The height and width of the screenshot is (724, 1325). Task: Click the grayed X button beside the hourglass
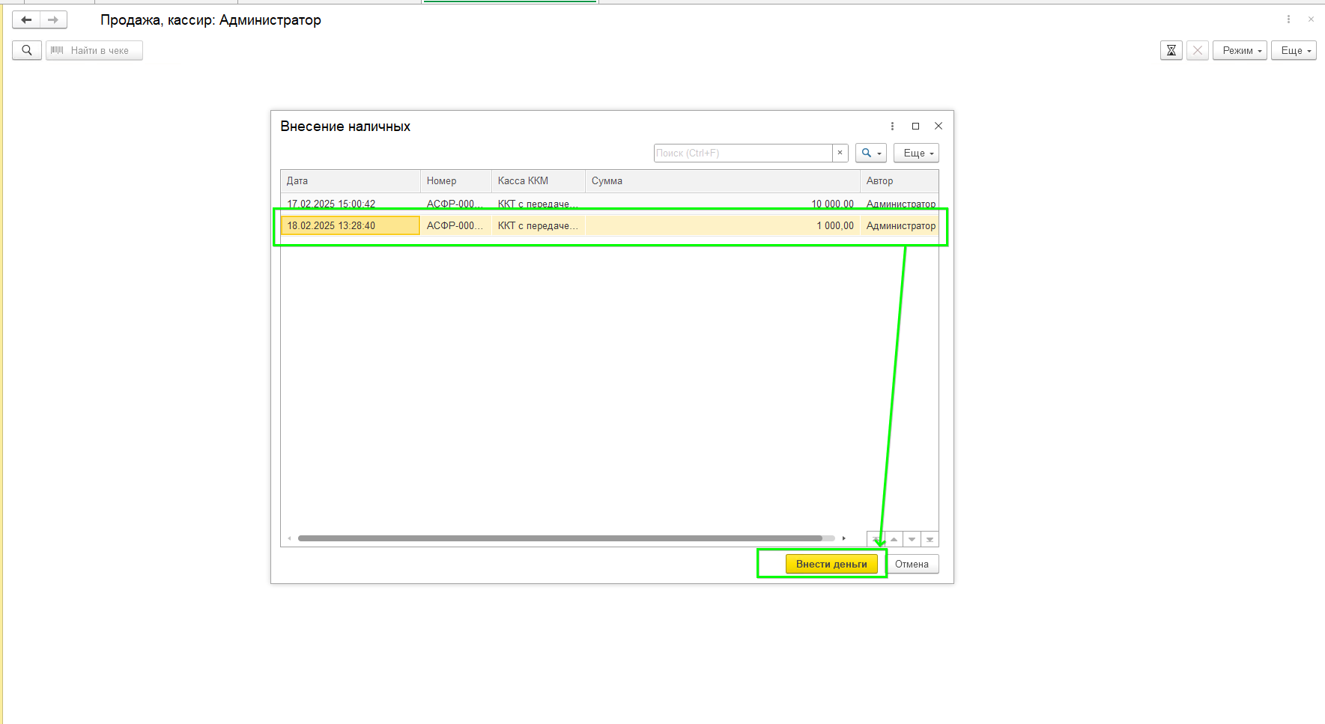[x=1198, y=50]
